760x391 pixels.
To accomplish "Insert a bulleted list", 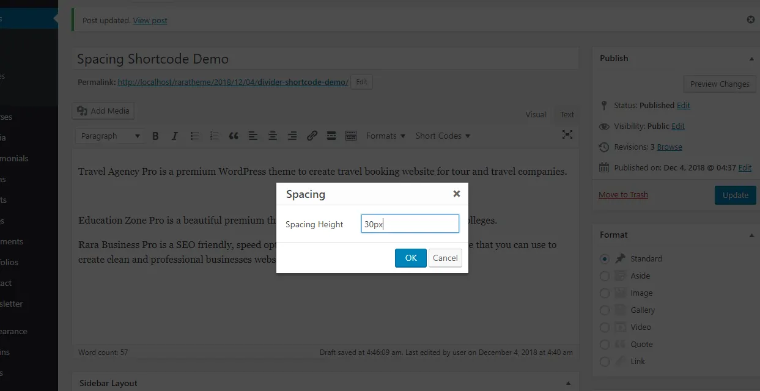I will pyautogui.click(x=194, y=136).
